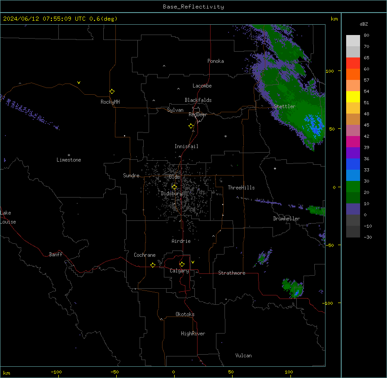Select the Calgary label
387x378 pixels.
pyautogui.click(x=180, y=271)
